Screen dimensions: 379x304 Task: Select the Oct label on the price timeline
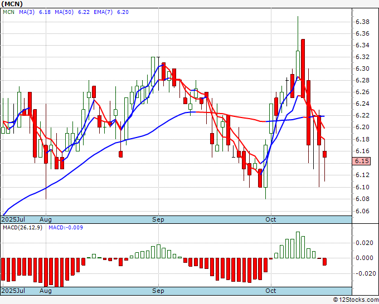[x=270, y=219]
